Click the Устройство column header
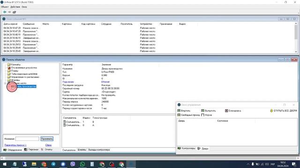The image size is (300, 168). pos(149,24)
